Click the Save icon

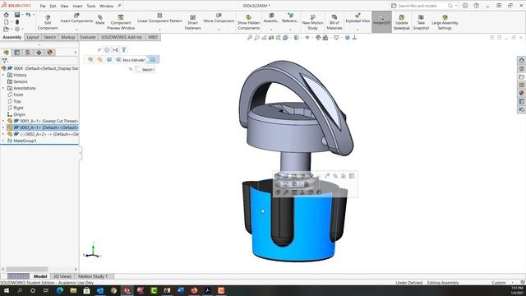click(x=16, y=15)
